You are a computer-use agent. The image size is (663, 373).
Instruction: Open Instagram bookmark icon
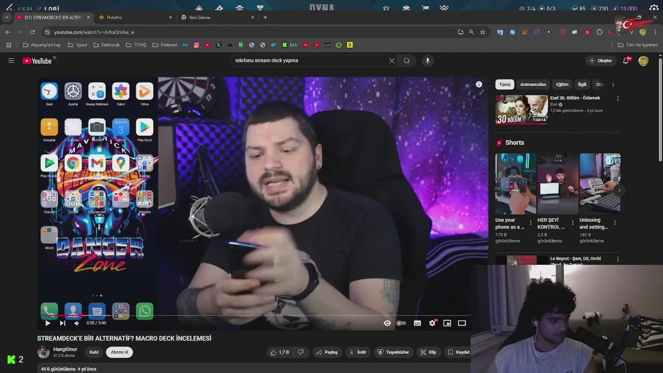tap(196, 45)
